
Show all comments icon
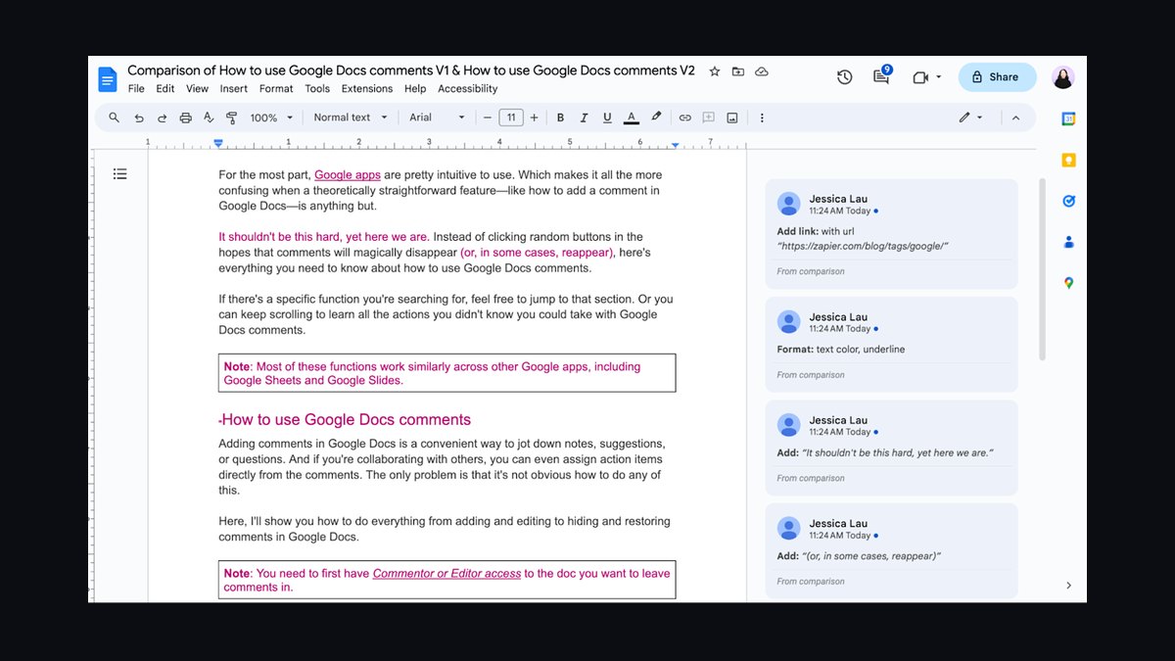pos(881,76)
